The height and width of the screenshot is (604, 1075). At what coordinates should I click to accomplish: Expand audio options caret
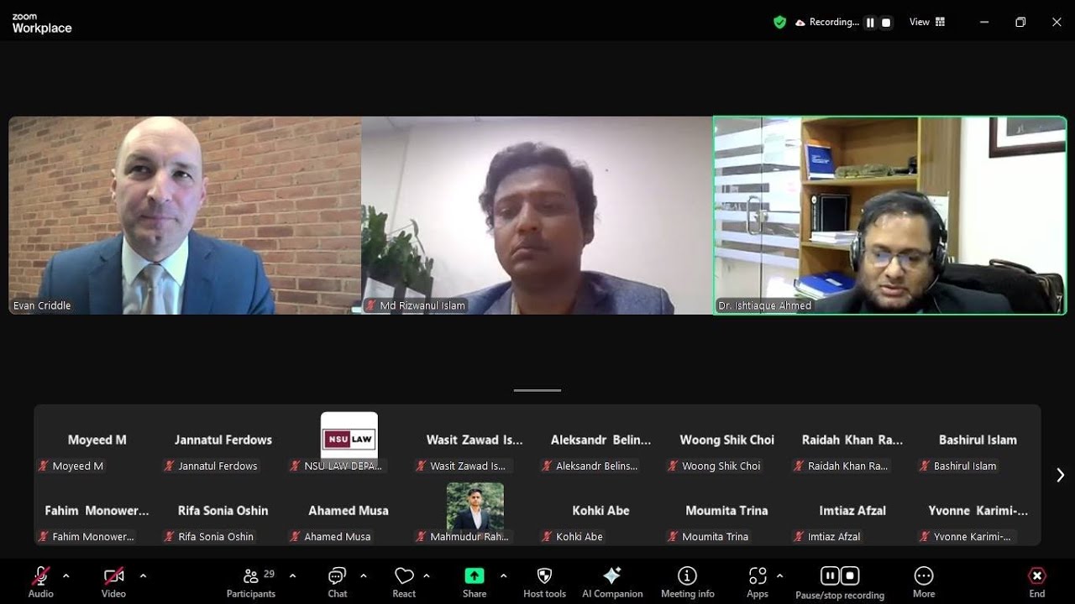66,575
